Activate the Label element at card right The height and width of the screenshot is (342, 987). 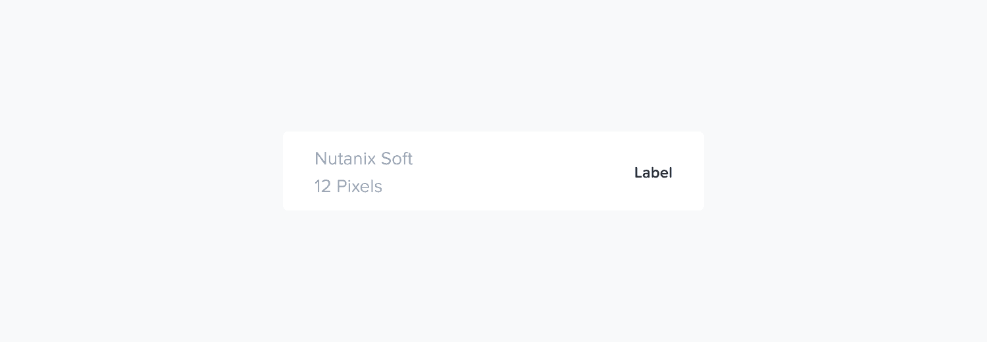[653, 173]
